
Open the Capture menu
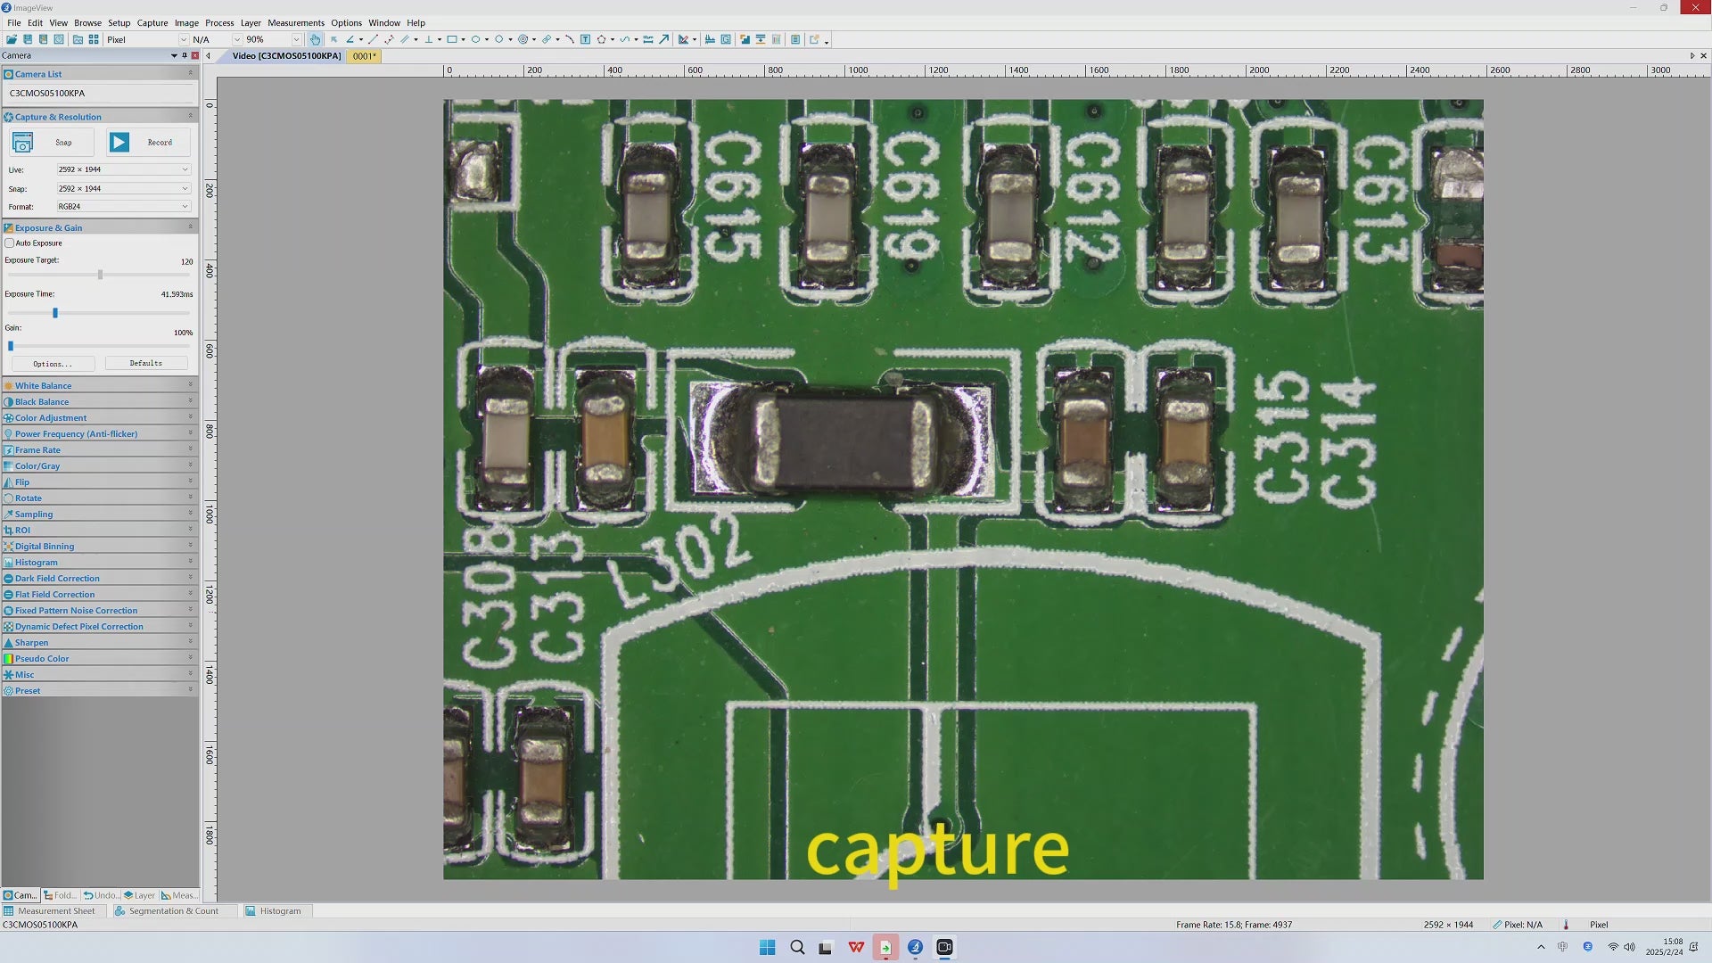[152, 23]
